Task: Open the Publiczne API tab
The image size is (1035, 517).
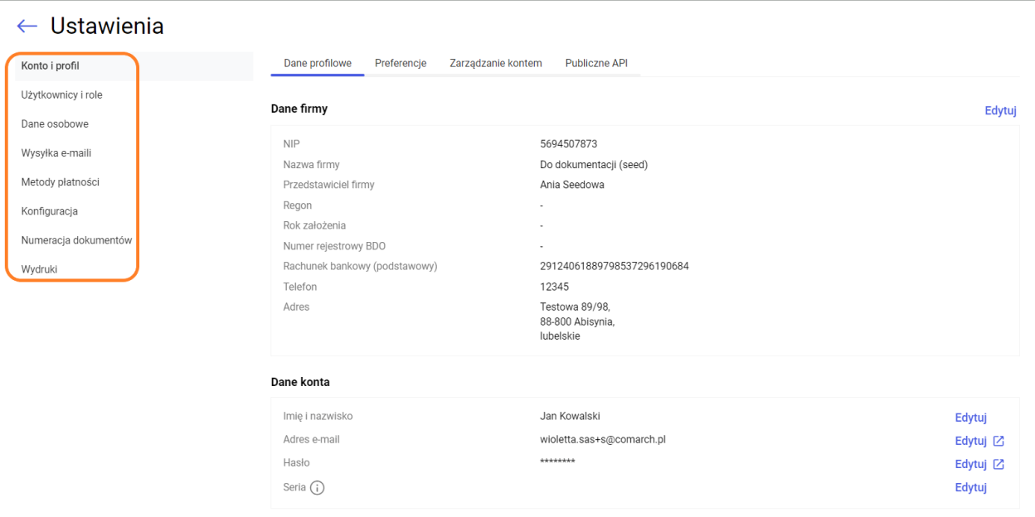Action: [x=596, y=63]
